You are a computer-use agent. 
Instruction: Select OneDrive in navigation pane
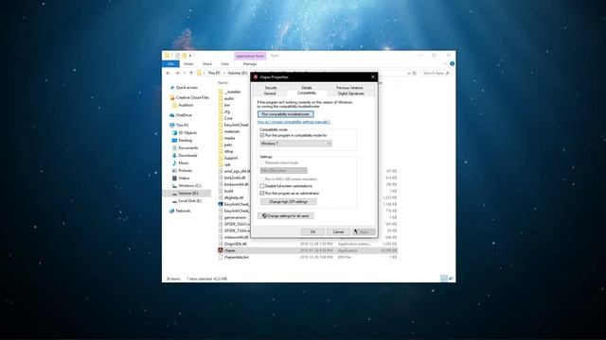184,115
